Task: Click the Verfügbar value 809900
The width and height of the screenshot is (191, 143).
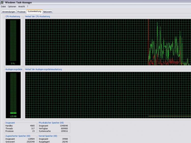Action: click(x=64, y=129)
